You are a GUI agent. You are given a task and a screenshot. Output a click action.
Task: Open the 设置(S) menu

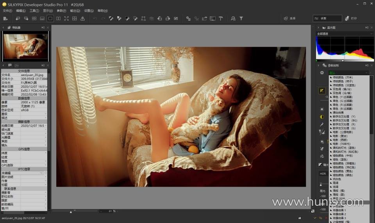click(x=89, y=11)
